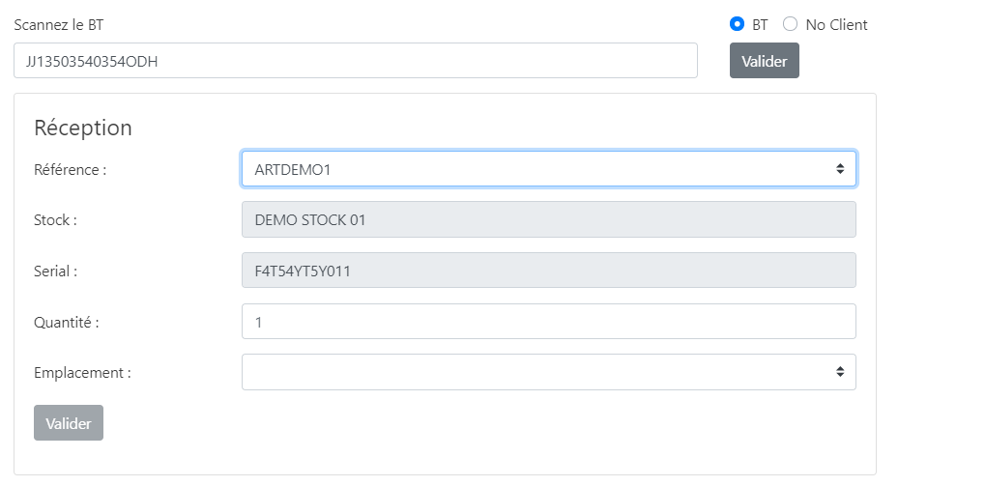Click the "Serial :" field label
The width and height of the screenshot is (985, 486).
55,272
